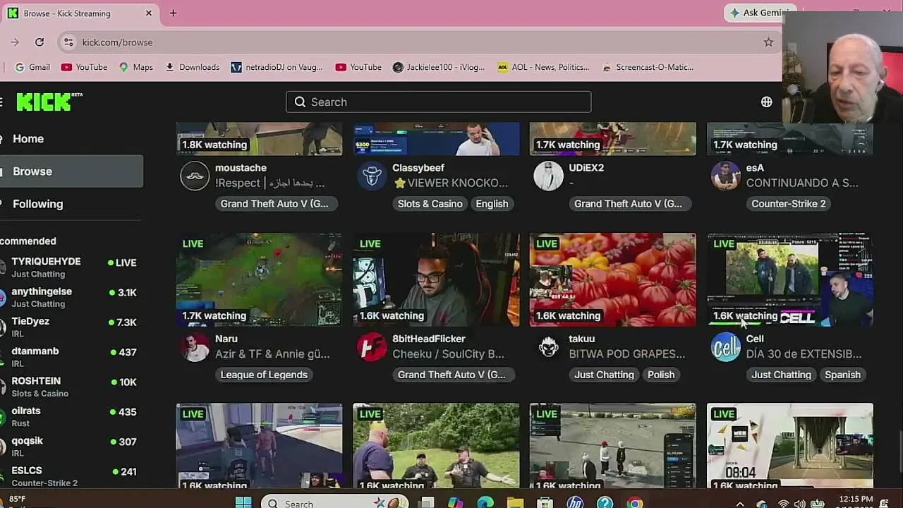Viewport: 903px width, 508px height.
Task: Select Polish language tag under takuu
Action: click(661, 375)
